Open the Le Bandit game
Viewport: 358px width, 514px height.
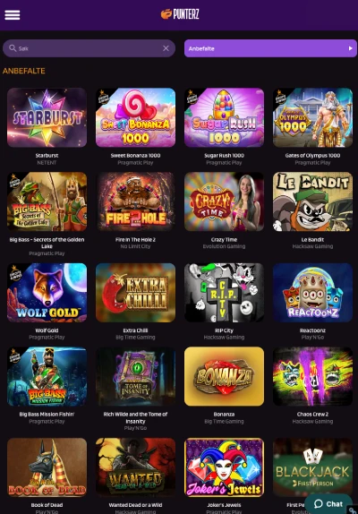pos(312,201)
